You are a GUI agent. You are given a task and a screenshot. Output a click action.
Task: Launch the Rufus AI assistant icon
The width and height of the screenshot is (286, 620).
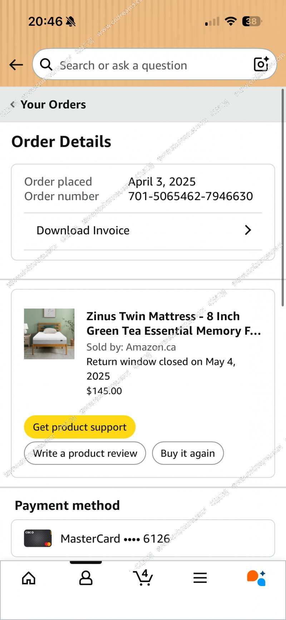[256, 578]
